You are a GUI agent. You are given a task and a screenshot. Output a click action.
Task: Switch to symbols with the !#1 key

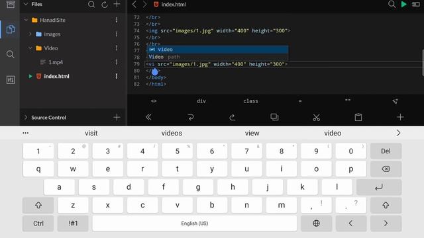coord(73,223)
